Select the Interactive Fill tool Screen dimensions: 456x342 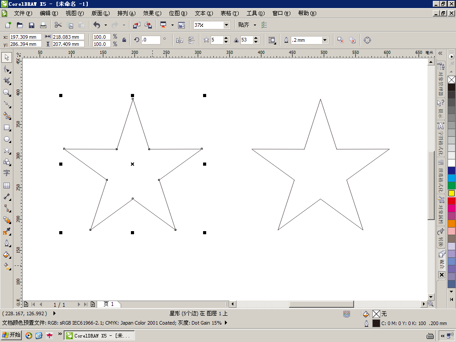7,266
